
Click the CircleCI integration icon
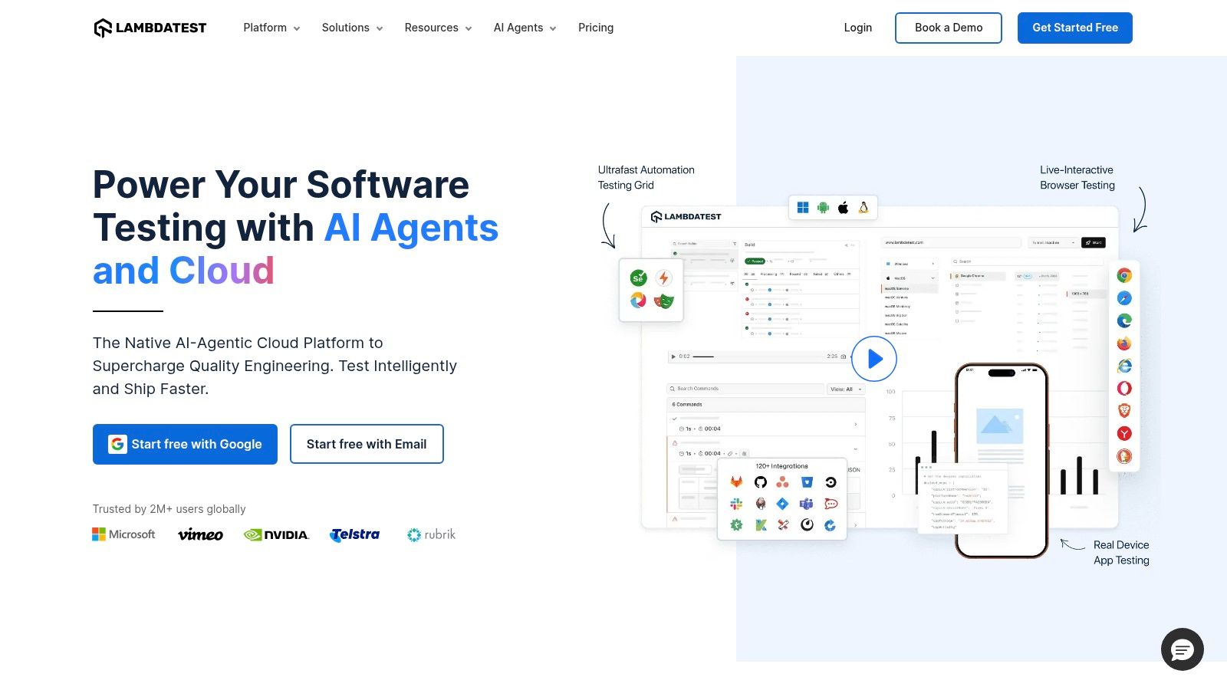[831, 482]
